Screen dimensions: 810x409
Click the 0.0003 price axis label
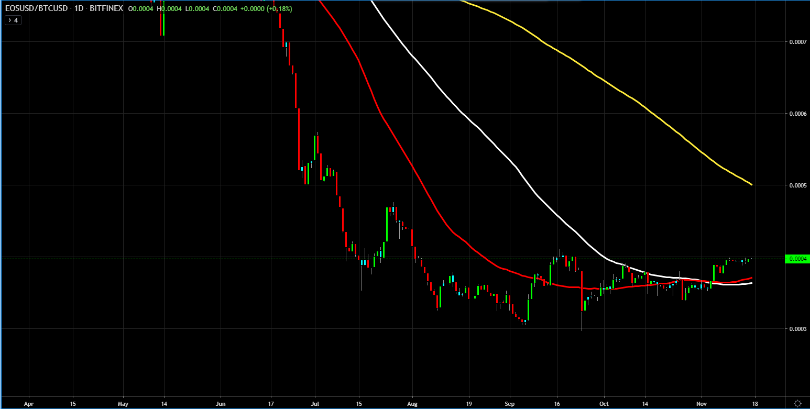tap(797, 329)
